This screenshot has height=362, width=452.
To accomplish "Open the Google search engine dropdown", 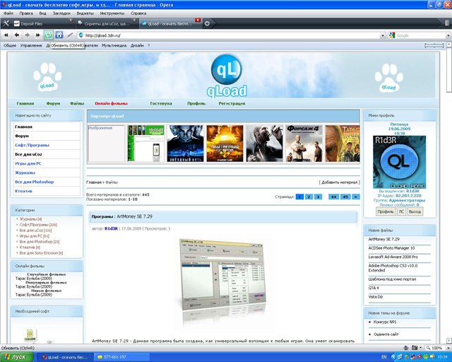I will pyautogui.click(x=448, y=35).
